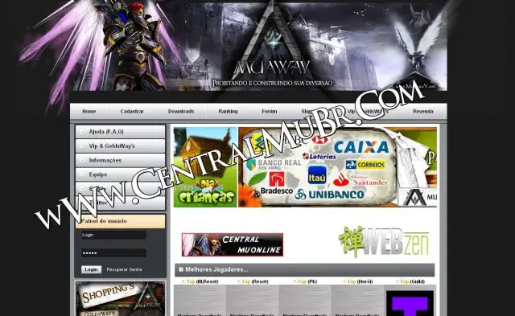
Task: Go to the Cadastrar page
Action: pos(132,112)
